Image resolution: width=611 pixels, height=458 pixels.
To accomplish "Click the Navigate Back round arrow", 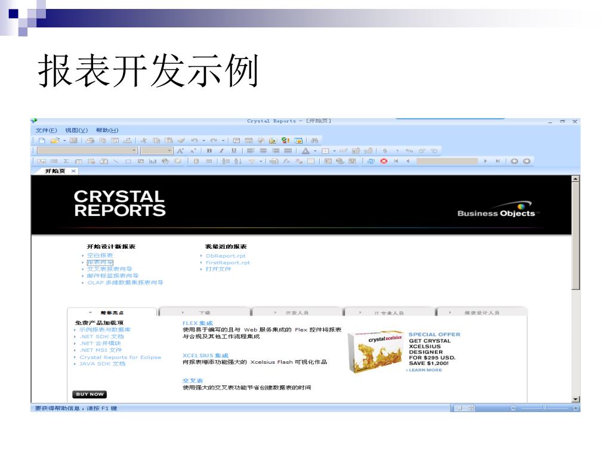I will click(514, 161).
